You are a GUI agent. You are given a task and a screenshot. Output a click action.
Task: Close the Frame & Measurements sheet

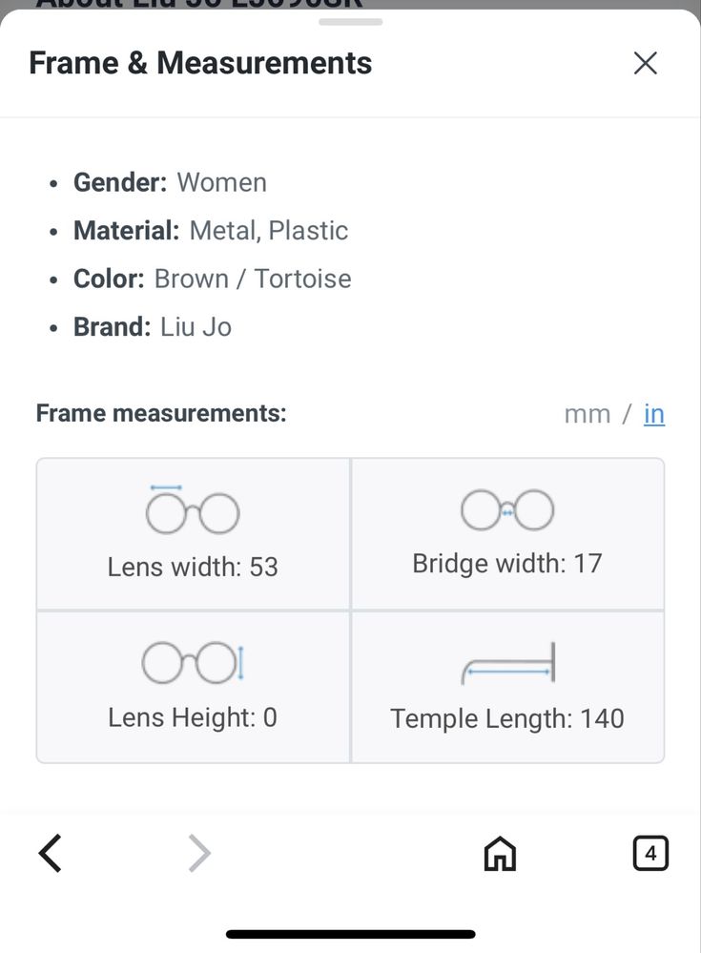tap(645, 63)
